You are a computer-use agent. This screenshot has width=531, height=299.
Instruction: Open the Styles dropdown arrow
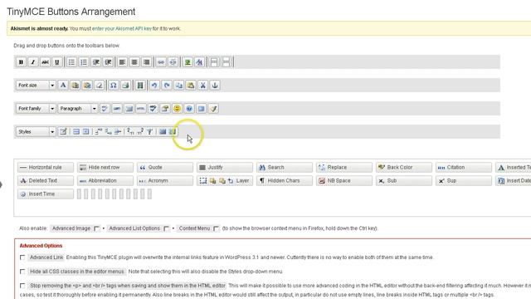[x=52, y=131]
